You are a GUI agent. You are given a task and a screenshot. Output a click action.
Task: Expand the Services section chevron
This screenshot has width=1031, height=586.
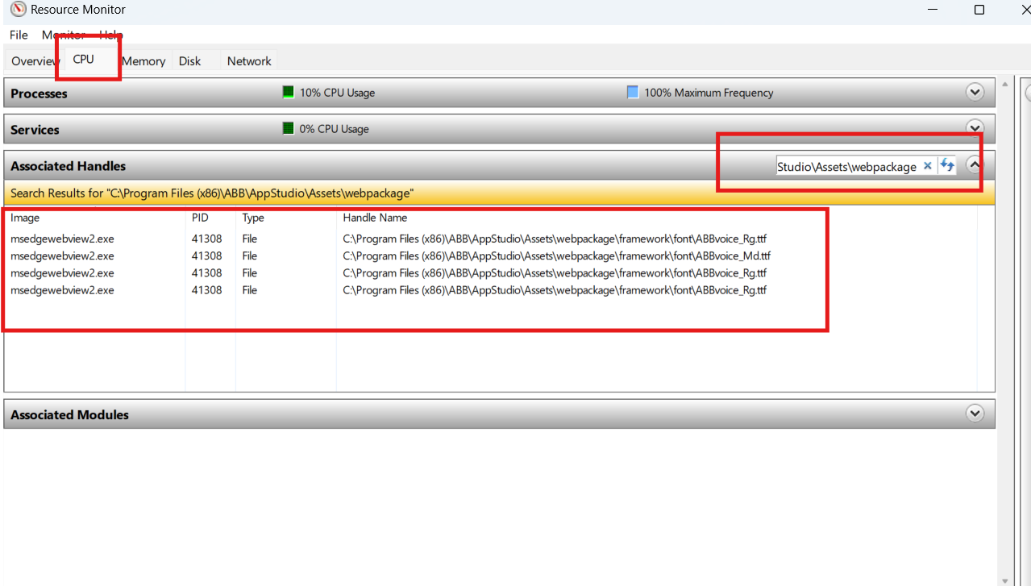[x=975, y=128]
